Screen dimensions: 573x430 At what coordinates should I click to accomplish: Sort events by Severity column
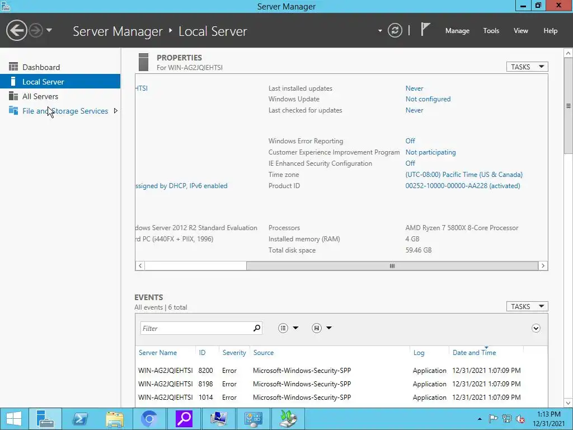[234, 353]
